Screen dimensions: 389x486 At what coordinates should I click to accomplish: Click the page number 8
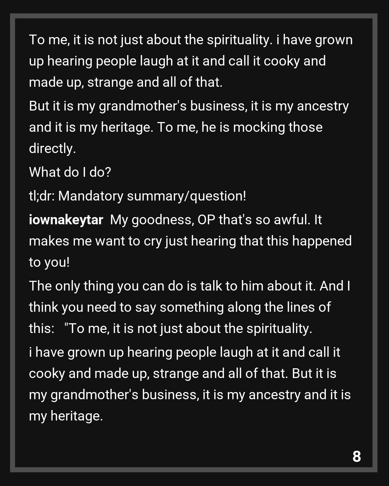[357, 456]
